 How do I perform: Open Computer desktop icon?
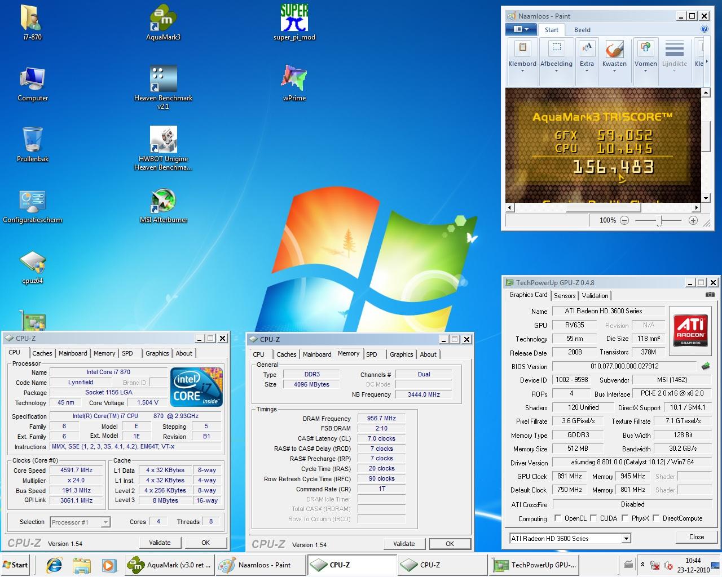pos(33,84)
